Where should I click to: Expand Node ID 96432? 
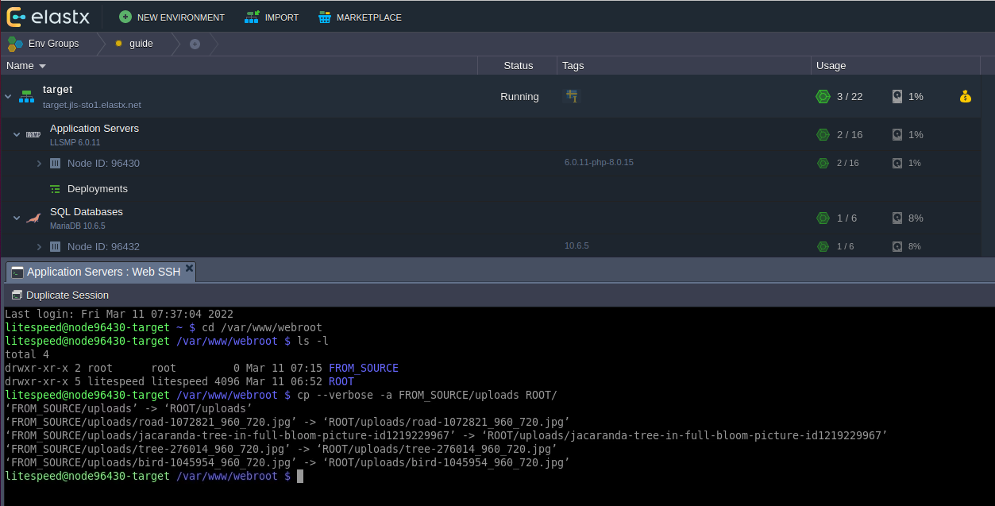(39, 247)
